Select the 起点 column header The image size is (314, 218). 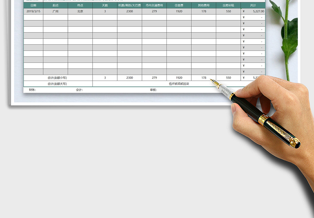click(55, 5)
